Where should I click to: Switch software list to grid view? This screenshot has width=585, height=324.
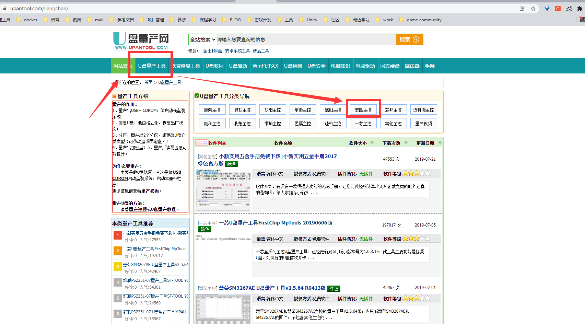tap(205, 142)
